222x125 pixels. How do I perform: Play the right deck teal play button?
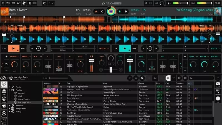pyautogui.click(x=125, y=48)
